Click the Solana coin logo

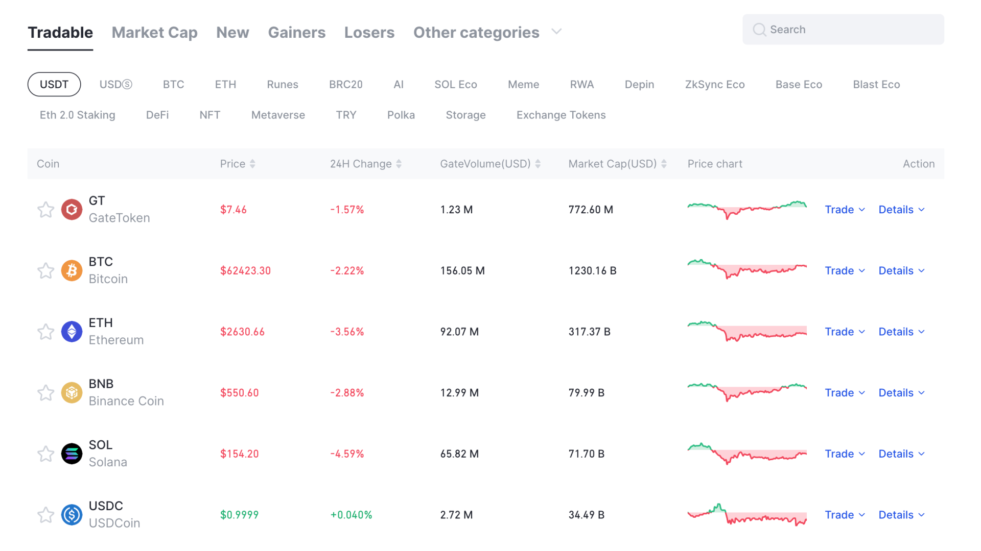72,454
